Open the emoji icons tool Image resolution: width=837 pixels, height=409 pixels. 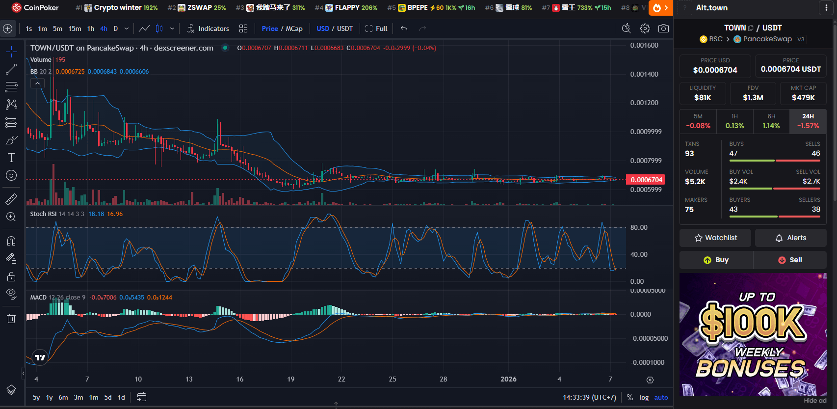tap(11, 175)
